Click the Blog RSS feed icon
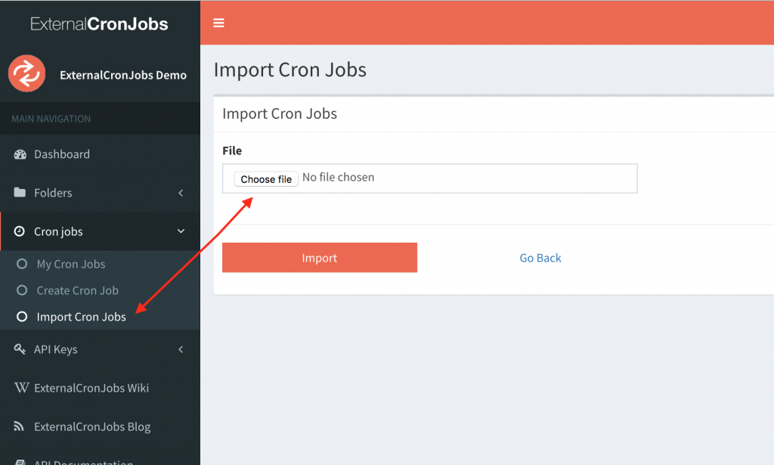The image size is (774, 465). [x=19, y=426]
